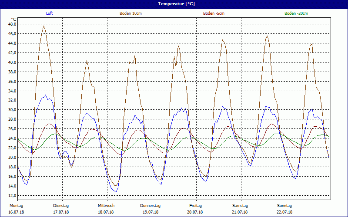Click the '22,0' y-axis value
The width and height of the screenshot is (348, 217).
click(13, 148)
